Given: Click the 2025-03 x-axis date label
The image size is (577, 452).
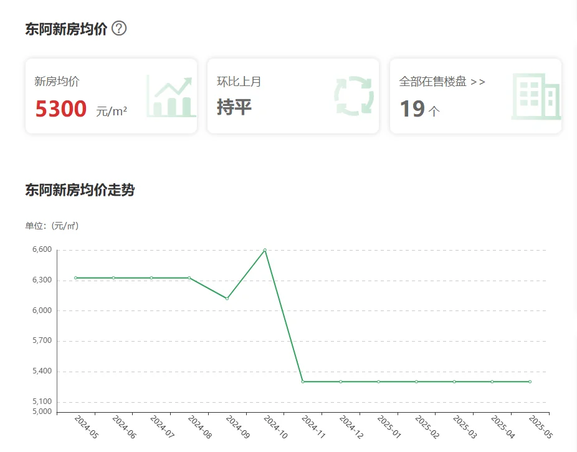Looking at the screenshot, I should coord(464,428).
